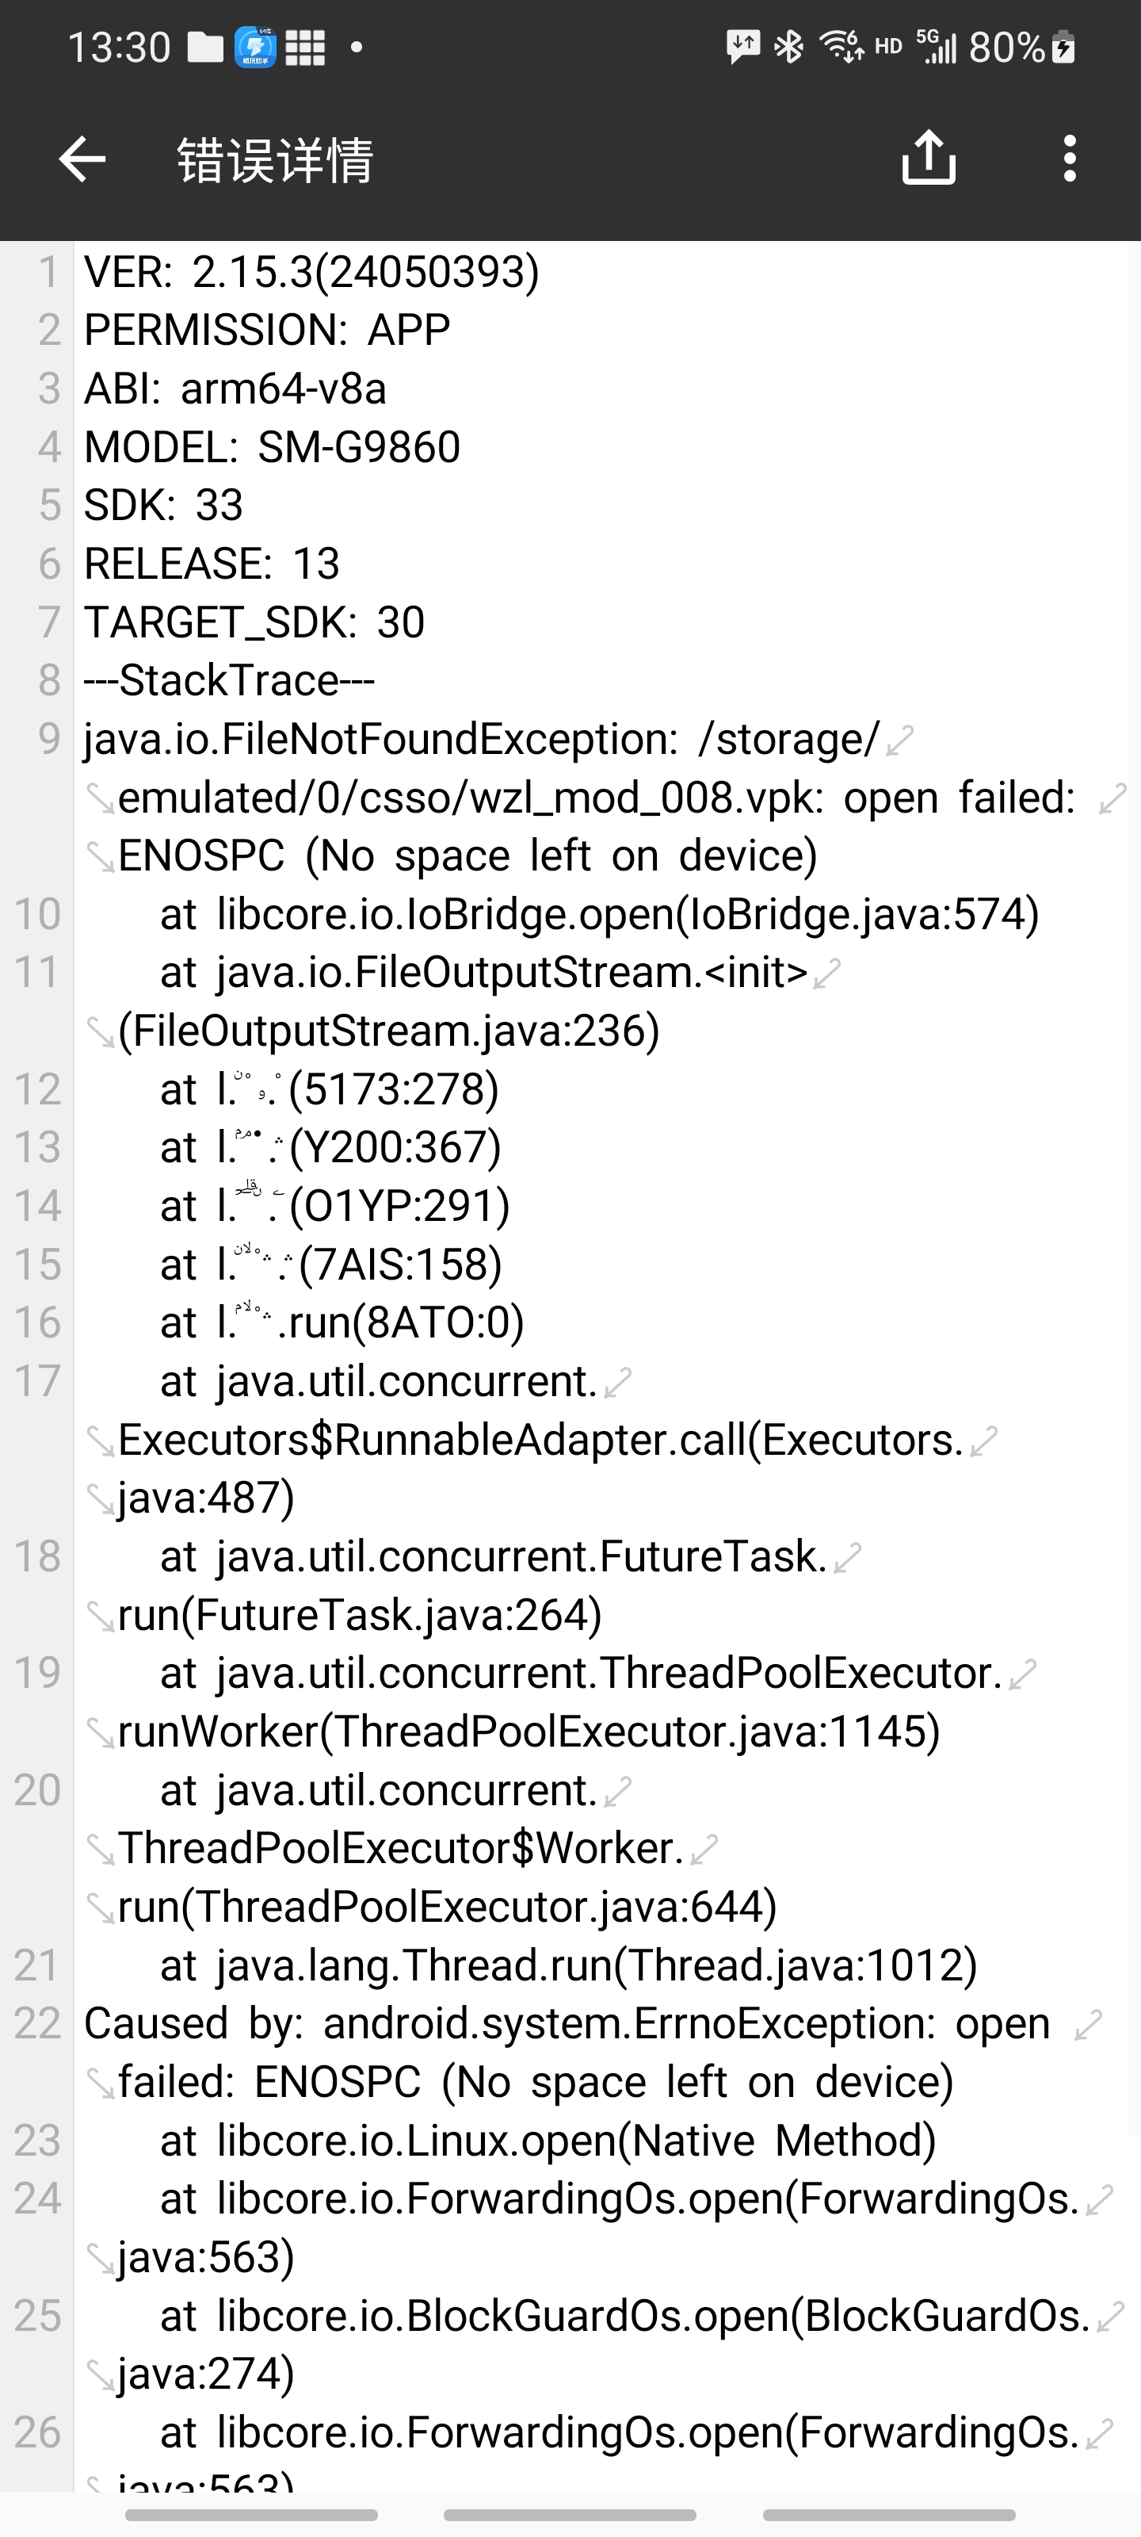This screenshot has width=1141, height=2537.
Task: Tap the 5G signal strength icon
Action: point(935,46)
